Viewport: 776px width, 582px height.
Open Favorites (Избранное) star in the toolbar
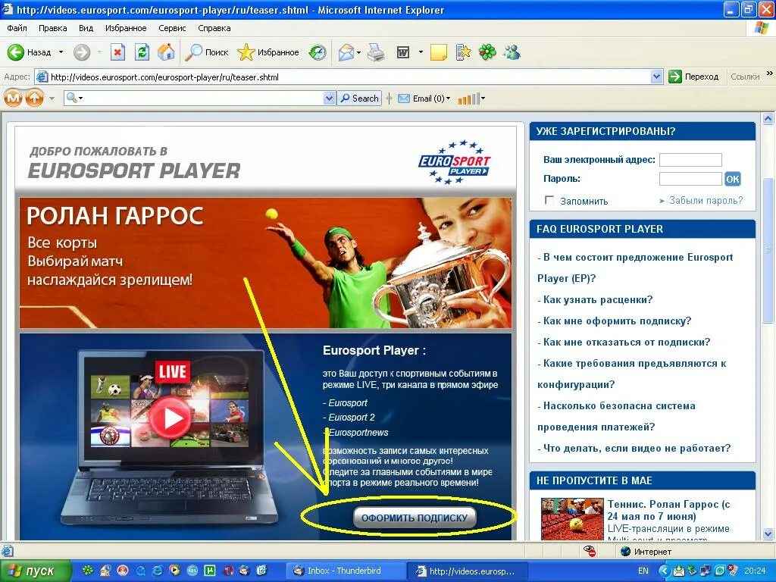click(x=268, y=52)
